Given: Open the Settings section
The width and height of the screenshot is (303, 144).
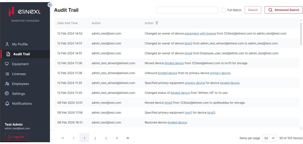Looking at the screenshot, I should coord(25,93).
